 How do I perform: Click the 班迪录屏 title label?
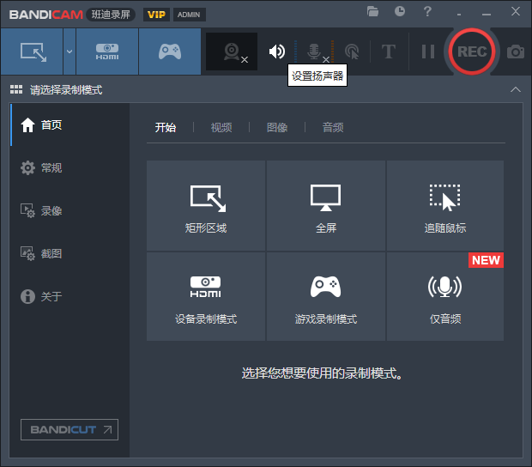pyautogui.click(x=111, y=15)
